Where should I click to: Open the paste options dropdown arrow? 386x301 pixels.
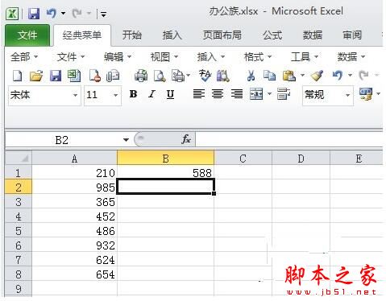click(302, 76)
